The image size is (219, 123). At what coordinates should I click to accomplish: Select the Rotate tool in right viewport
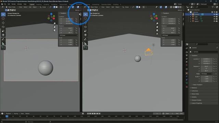pos(86,27)
